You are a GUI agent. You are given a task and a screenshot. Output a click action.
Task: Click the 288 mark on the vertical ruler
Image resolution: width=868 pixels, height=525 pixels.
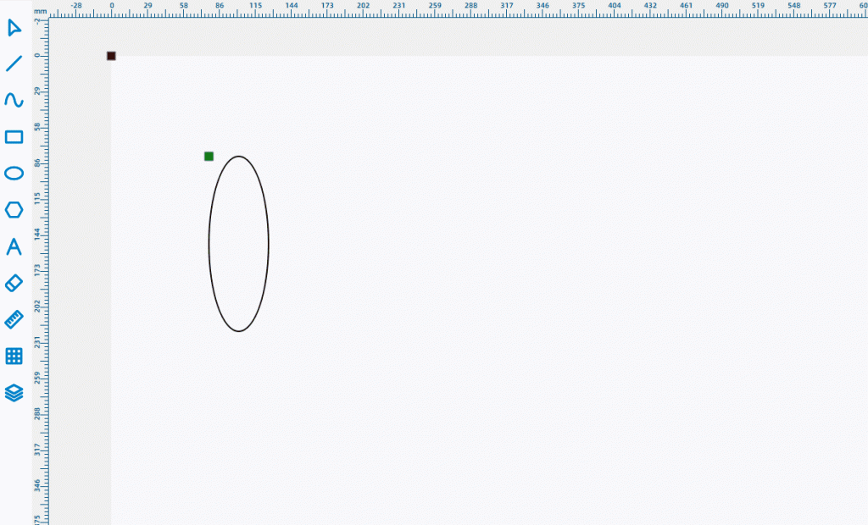(x=37, y=412)
